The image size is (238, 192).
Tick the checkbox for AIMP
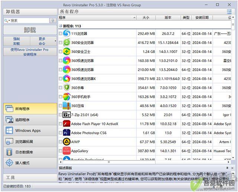(60, 142)
